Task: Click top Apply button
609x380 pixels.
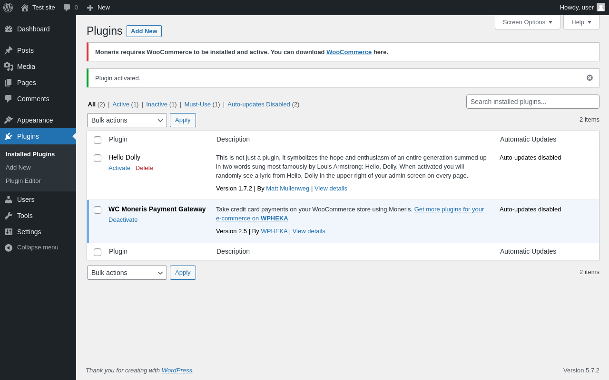Action: point(183,120)
